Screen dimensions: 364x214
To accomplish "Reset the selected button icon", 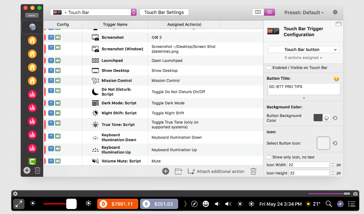I will click(x=335, y=143).
